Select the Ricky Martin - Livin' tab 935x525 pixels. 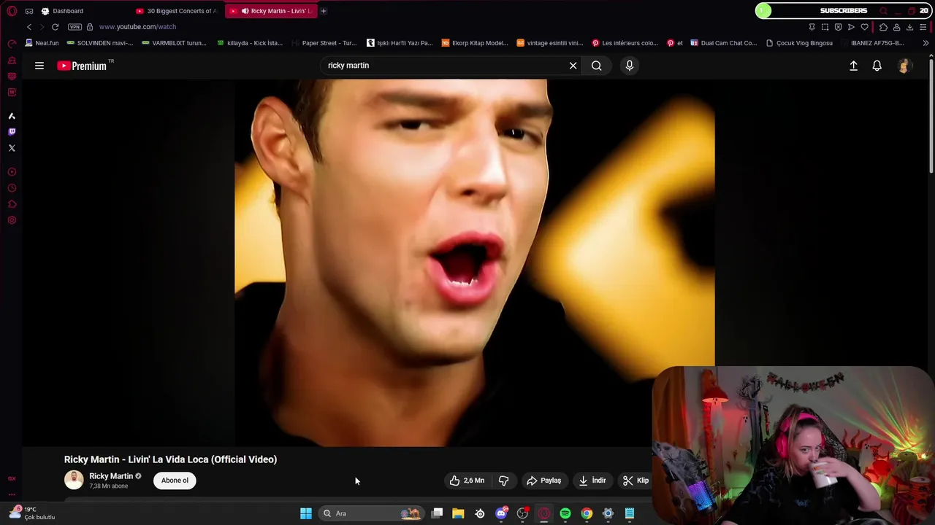click(x=270, y=11)
